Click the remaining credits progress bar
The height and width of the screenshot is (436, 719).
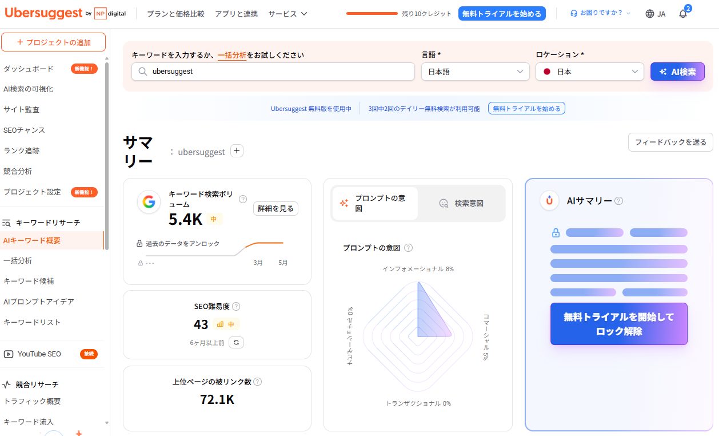tap(372, 13)
